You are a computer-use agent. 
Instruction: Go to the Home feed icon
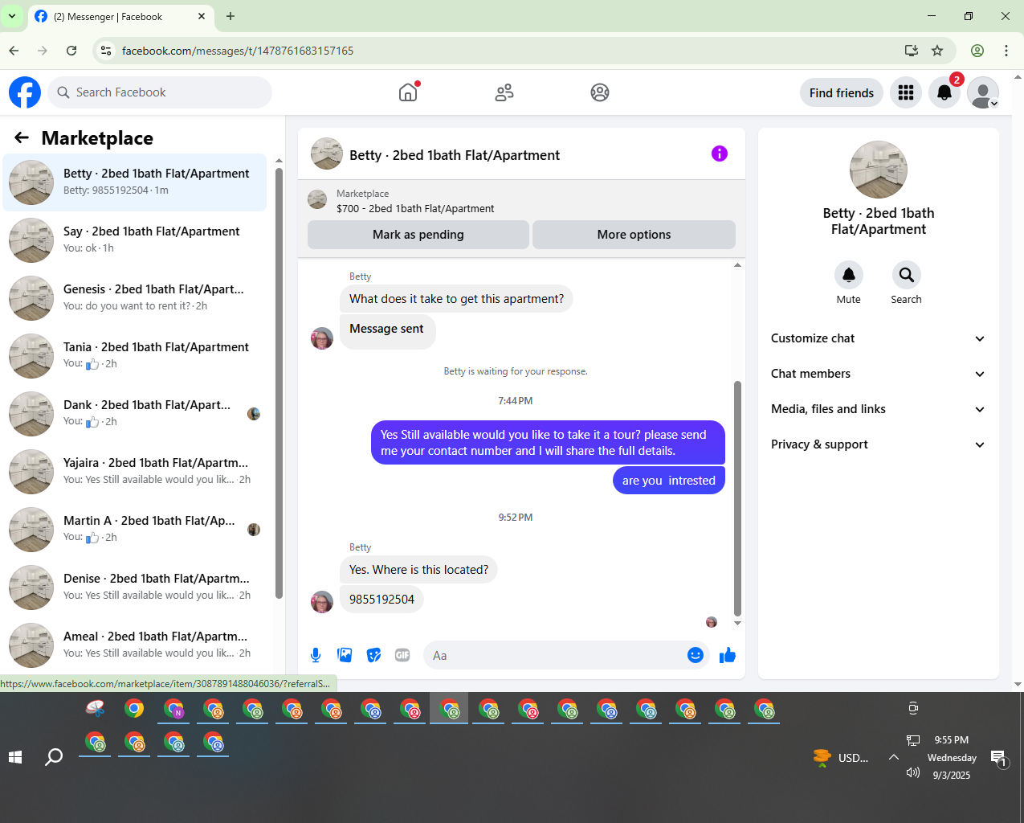(408, 92)
